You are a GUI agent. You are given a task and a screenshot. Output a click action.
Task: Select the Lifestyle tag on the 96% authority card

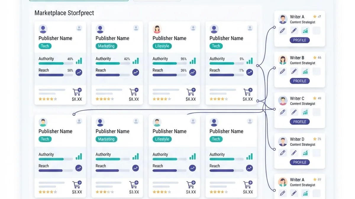[x=162, y=46]
